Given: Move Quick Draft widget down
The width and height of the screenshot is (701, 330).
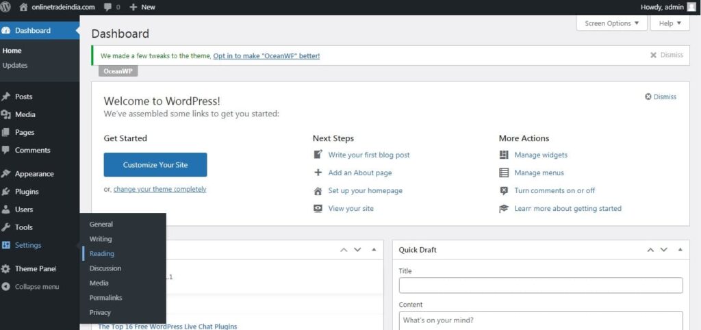Looking at the screenshot, I should (664, 249).
